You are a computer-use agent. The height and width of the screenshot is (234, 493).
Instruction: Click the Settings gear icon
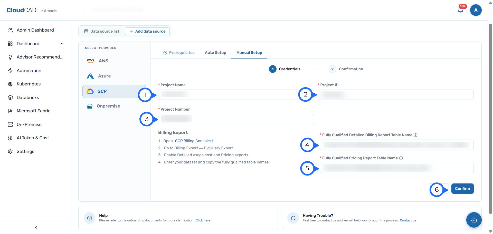(x=10, y=151)
